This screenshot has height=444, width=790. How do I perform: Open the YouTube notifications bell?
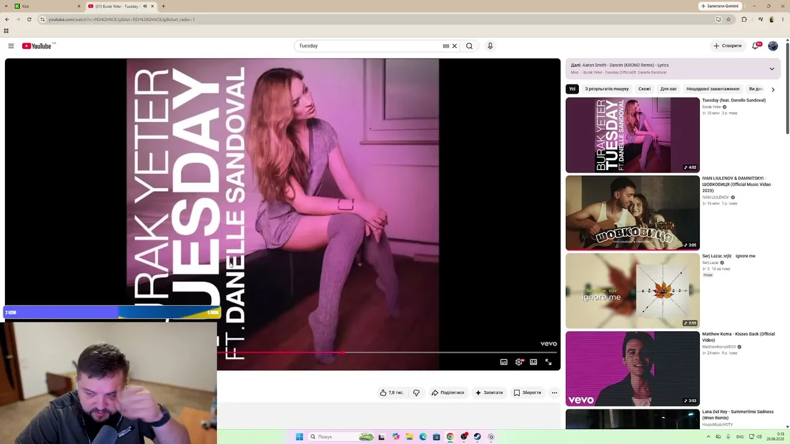pos(755,46)
